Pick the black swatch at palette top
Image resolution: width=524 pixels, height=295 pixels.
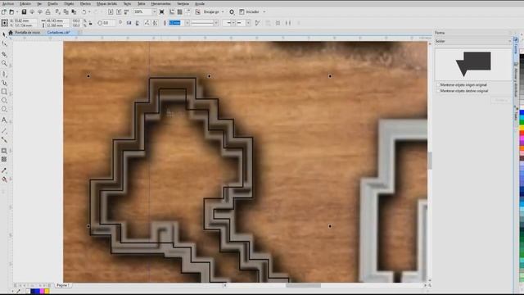click(x=522, y=57)
